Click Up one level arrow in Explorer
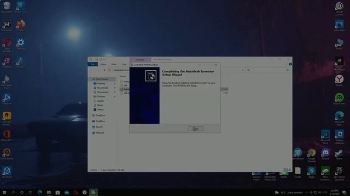Screen dimensions: 350x196 pyautogui.click(x=104, y=70)
